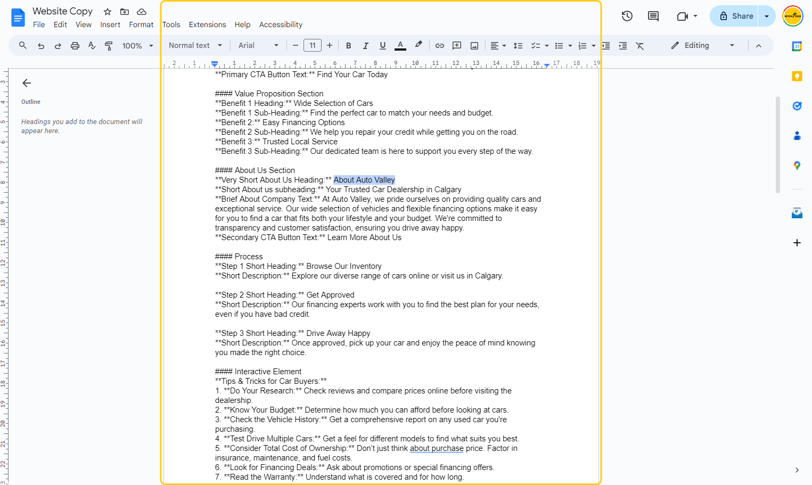Open the Extensions menu
812x485 pixels.
tap(207, 24)
